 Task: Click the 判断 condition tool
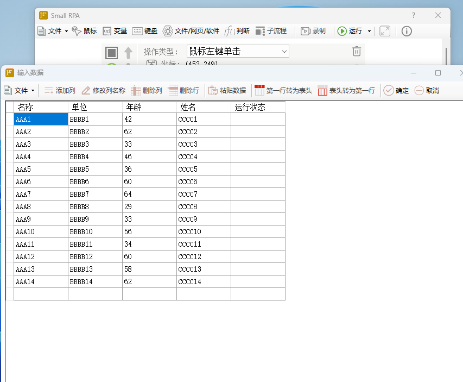(x=237, y=31)
